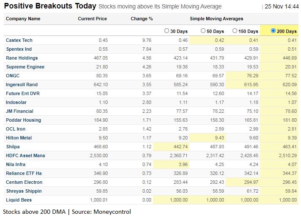Click the HDFC Asset Mana link
Image resolution: width=301 pixels, height=218 pixels.
point(25,155)
